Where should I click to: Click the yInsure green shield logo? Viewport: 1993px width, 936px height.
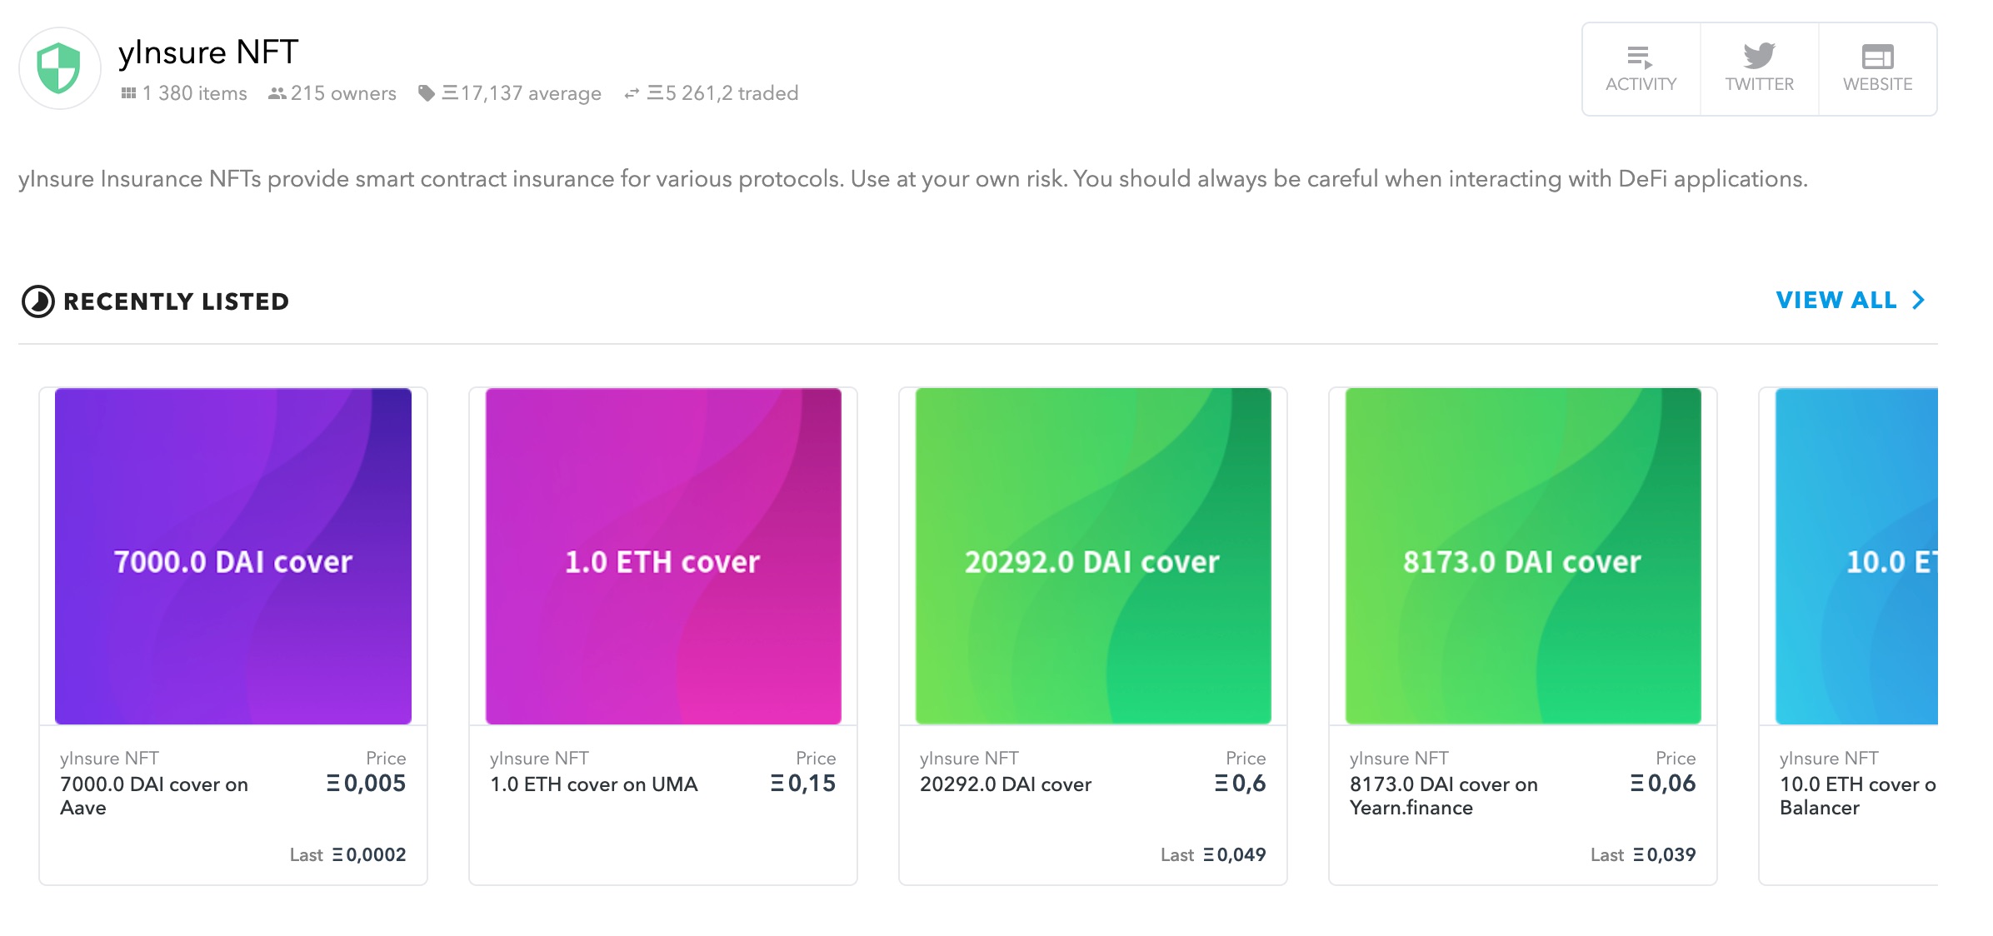tap(59, 68)
